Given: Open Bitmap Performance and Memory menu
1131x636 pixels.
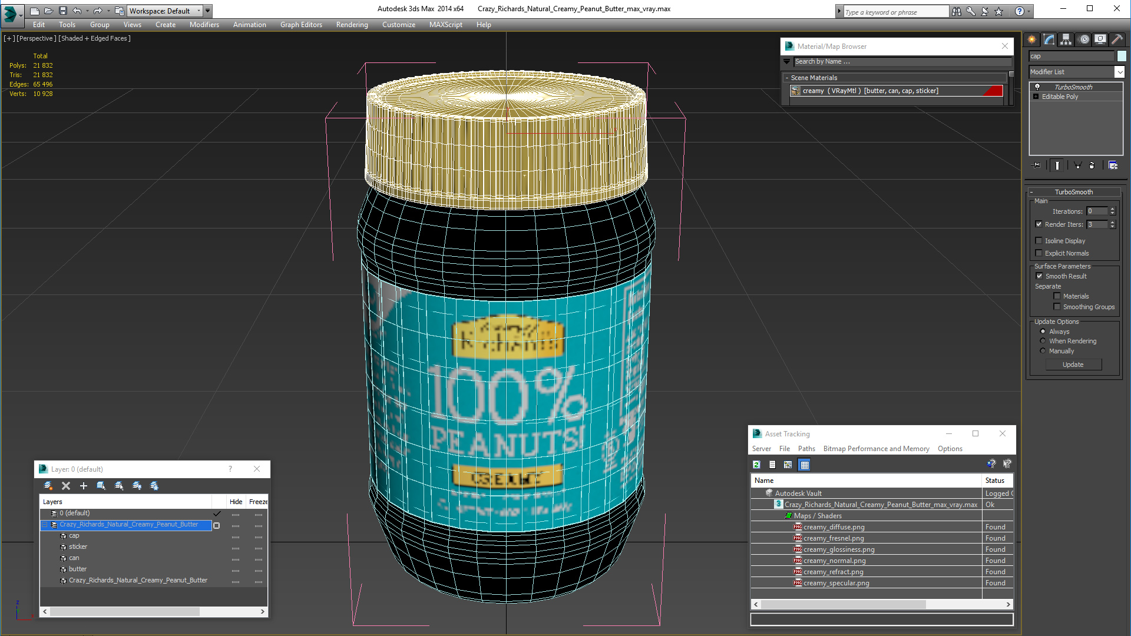Looking at the screenshot, I should pos(876,449).
